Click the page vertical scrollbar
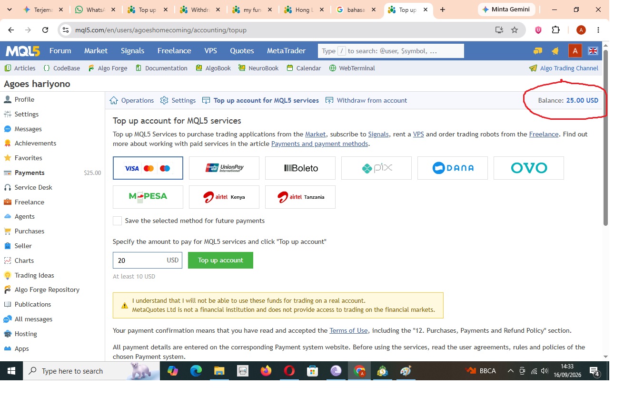This screenshot has width=634, height=405. (605, 138)
